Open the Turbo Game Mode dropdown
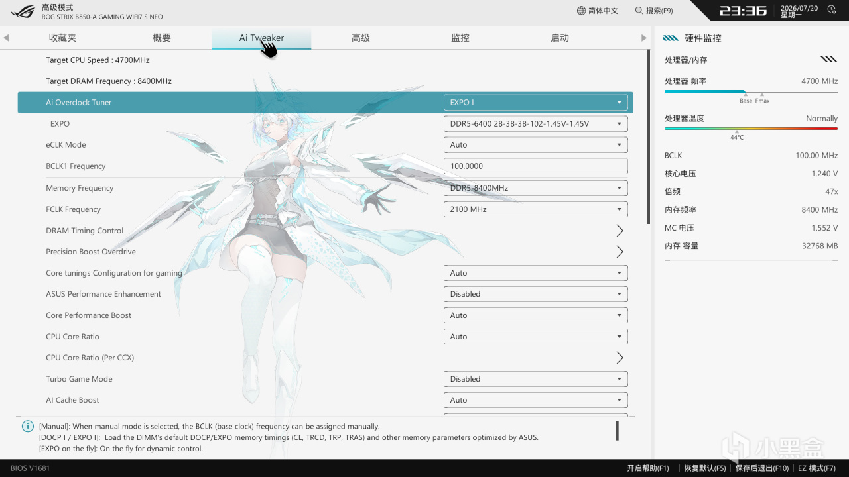 [x=535, y=379]
